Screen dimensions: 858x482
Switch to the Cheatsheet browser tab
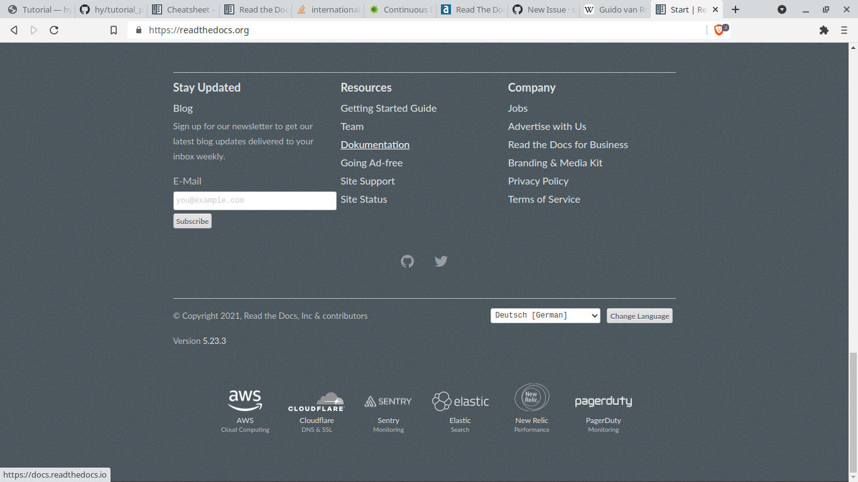[182, 9]
